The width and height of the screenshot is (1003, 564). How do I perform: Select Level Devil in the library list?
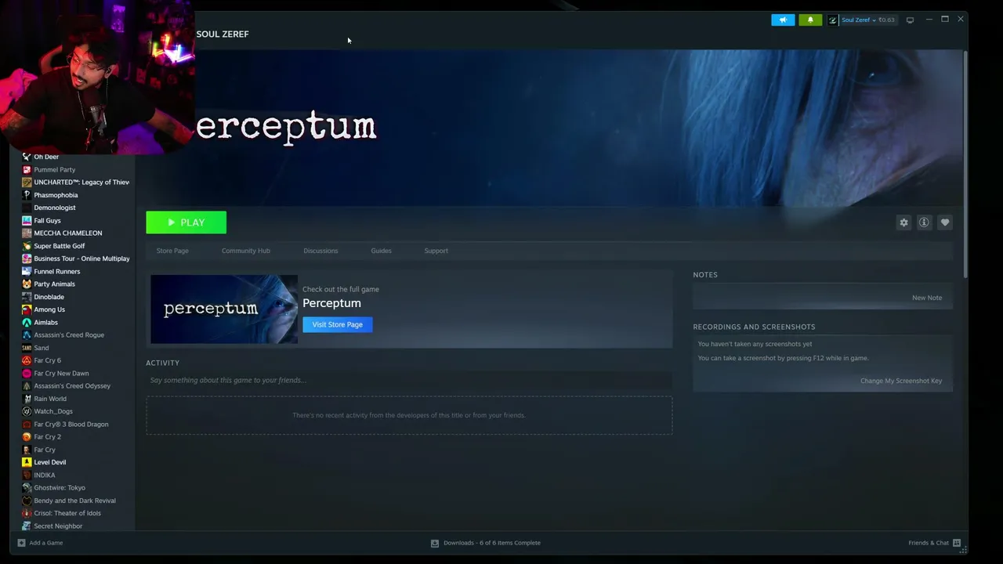(x=50, y=462)
